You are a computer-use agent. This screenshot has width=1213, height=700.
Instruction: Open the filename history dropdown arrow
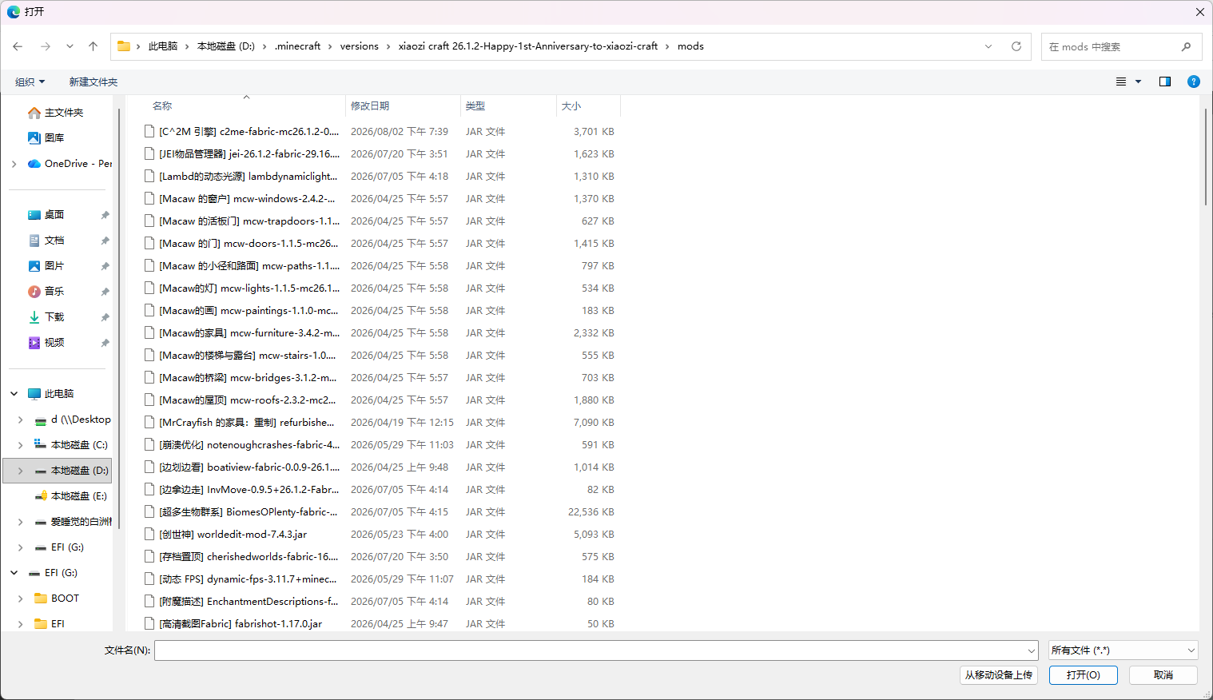[x=1031, y=650]
